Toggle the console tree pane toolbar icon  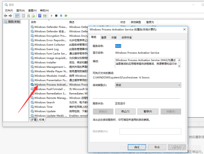pyautogui.click(x=17, y=16)
